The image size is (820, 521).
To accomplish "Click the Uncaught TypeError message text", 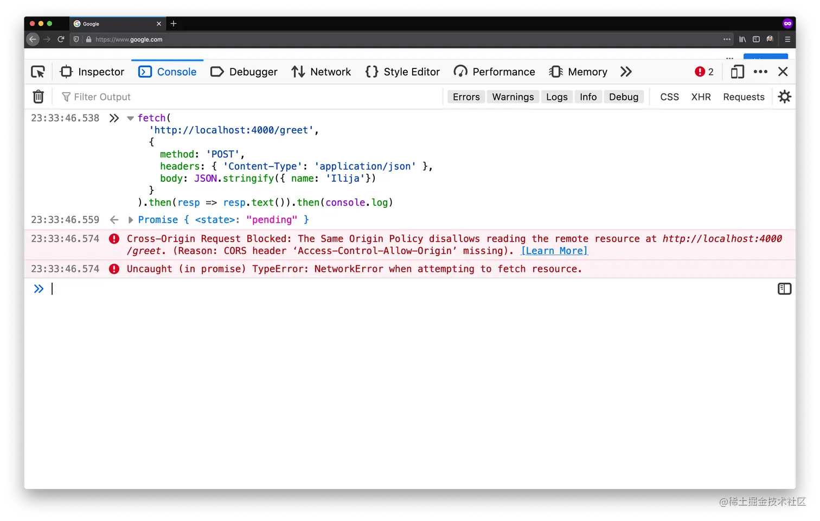I will pyautogui.click(x=354, y=269).
